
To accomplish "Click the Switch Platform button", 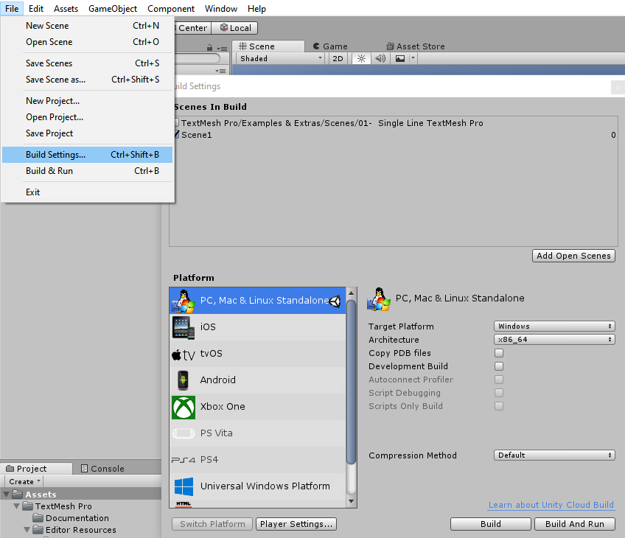I will 212,524.
